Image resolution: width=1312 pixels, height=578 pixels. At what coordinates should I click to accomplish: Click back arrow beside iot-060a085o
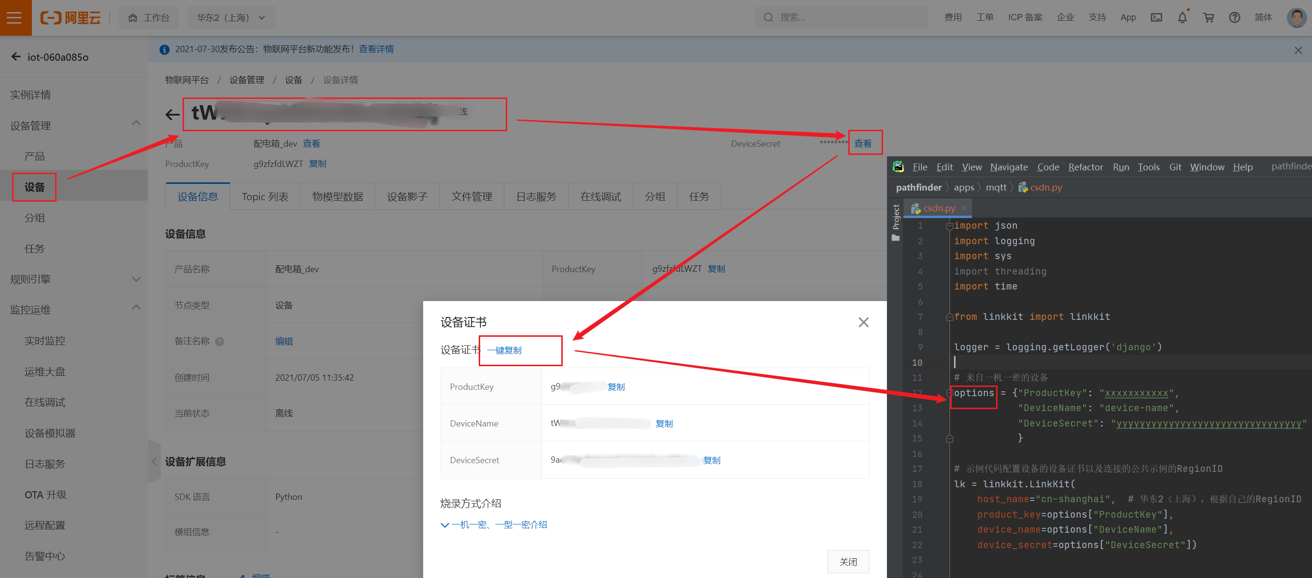click(16, 56)
